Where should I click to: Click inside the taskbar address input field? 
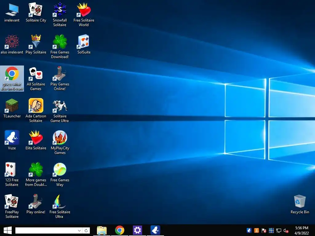pyautogui.click(x=46, y=230)
